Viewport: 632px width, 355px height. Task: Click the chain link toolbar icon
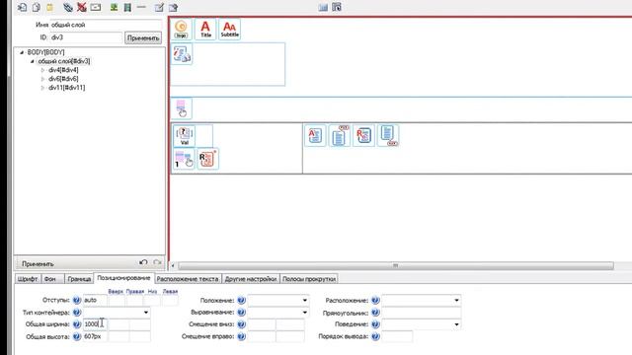tap(68, 7)
